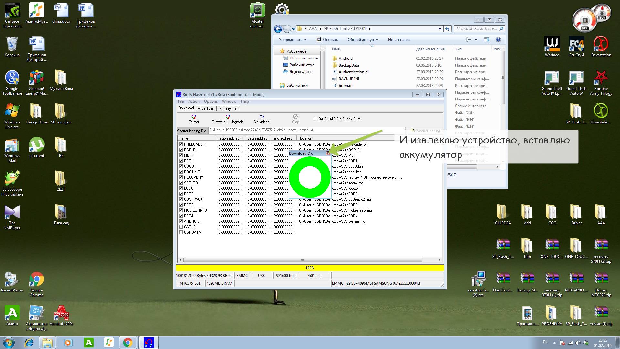620x349 pixels.
Task: Open Google Chrome from the taskbar
Action: coord(128,343)
